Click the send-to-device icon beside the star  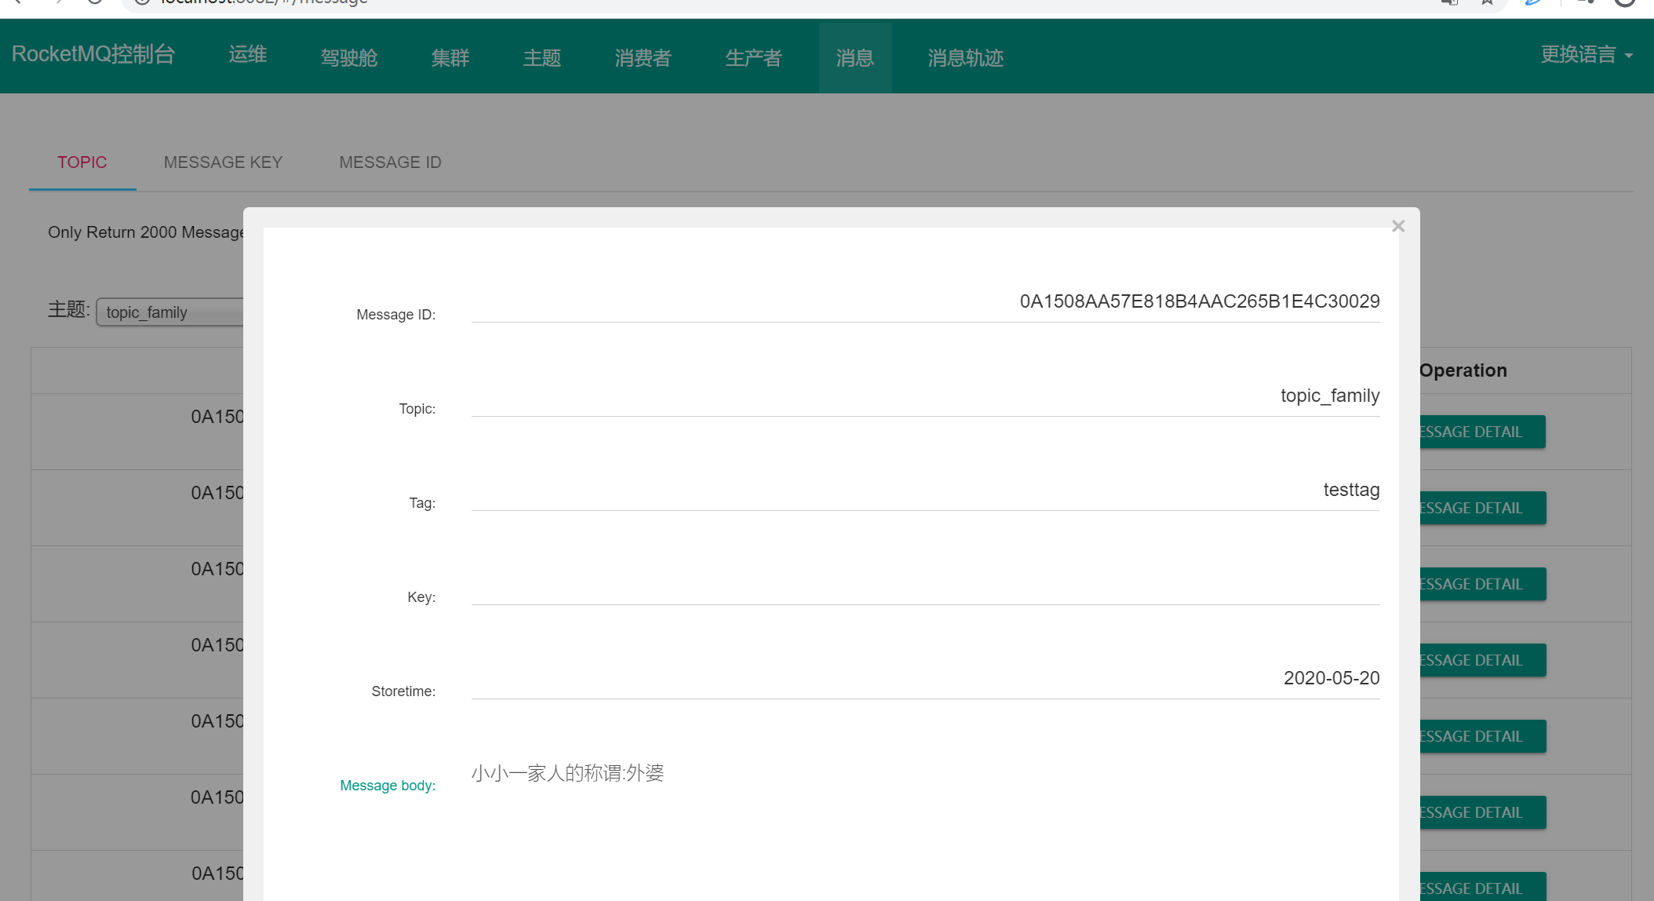[1449, 3]
